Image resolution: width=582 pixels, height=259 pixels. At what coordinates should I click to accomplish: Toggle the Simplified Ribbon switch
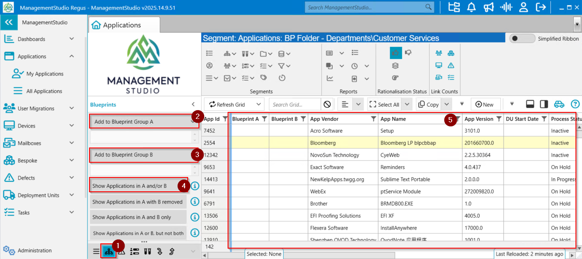522,38
